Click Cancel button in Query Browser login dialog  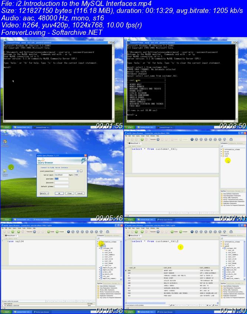[x=80, y=193]
